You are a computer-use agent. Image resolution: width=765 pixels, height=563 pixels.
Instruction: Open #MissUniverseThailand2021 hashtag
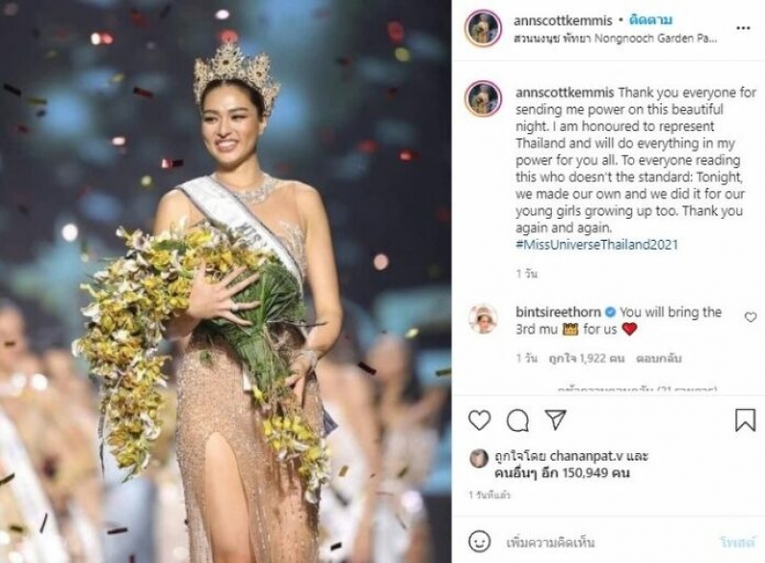pyautogui.click(x=597, y=245)
